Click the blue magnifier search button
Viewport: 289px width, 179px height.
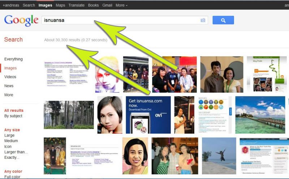(223, 20)
